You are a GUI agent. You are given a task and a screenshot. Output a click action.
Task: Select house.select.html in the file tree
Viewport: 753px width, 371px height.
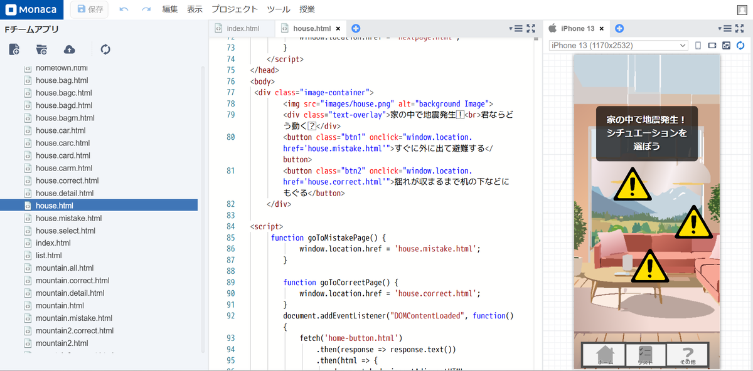[65, 231]
